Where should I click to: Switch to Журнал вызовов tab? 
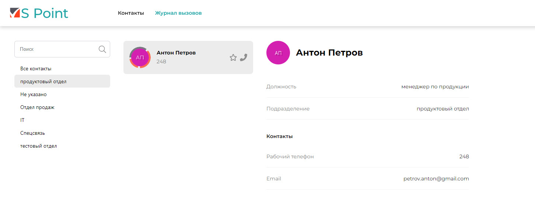coord(178,13)
